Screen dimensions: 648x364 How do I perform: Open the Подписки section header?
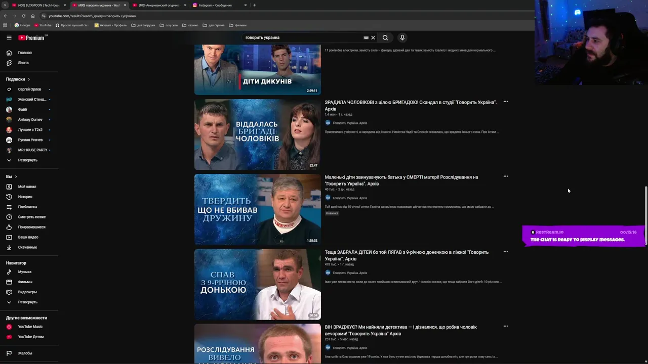pos(18,79)
